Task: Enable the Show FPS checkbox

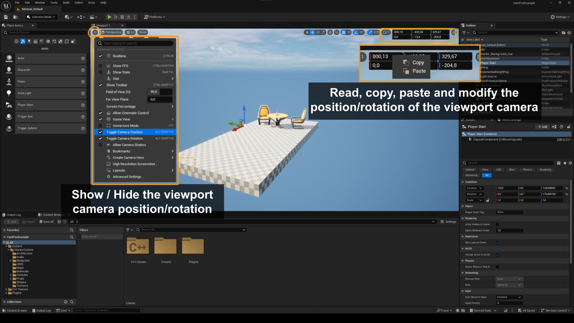Action: [x=100, y=66]
